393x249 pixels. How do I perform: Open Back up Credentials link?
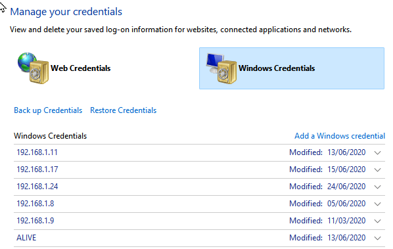point(48,110)
